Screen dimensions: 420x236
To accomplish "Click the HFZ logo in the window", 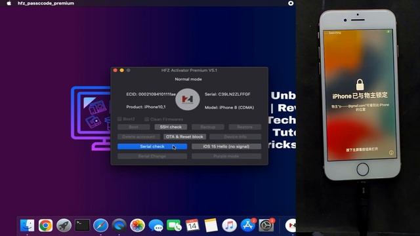I will coord(188,100).
